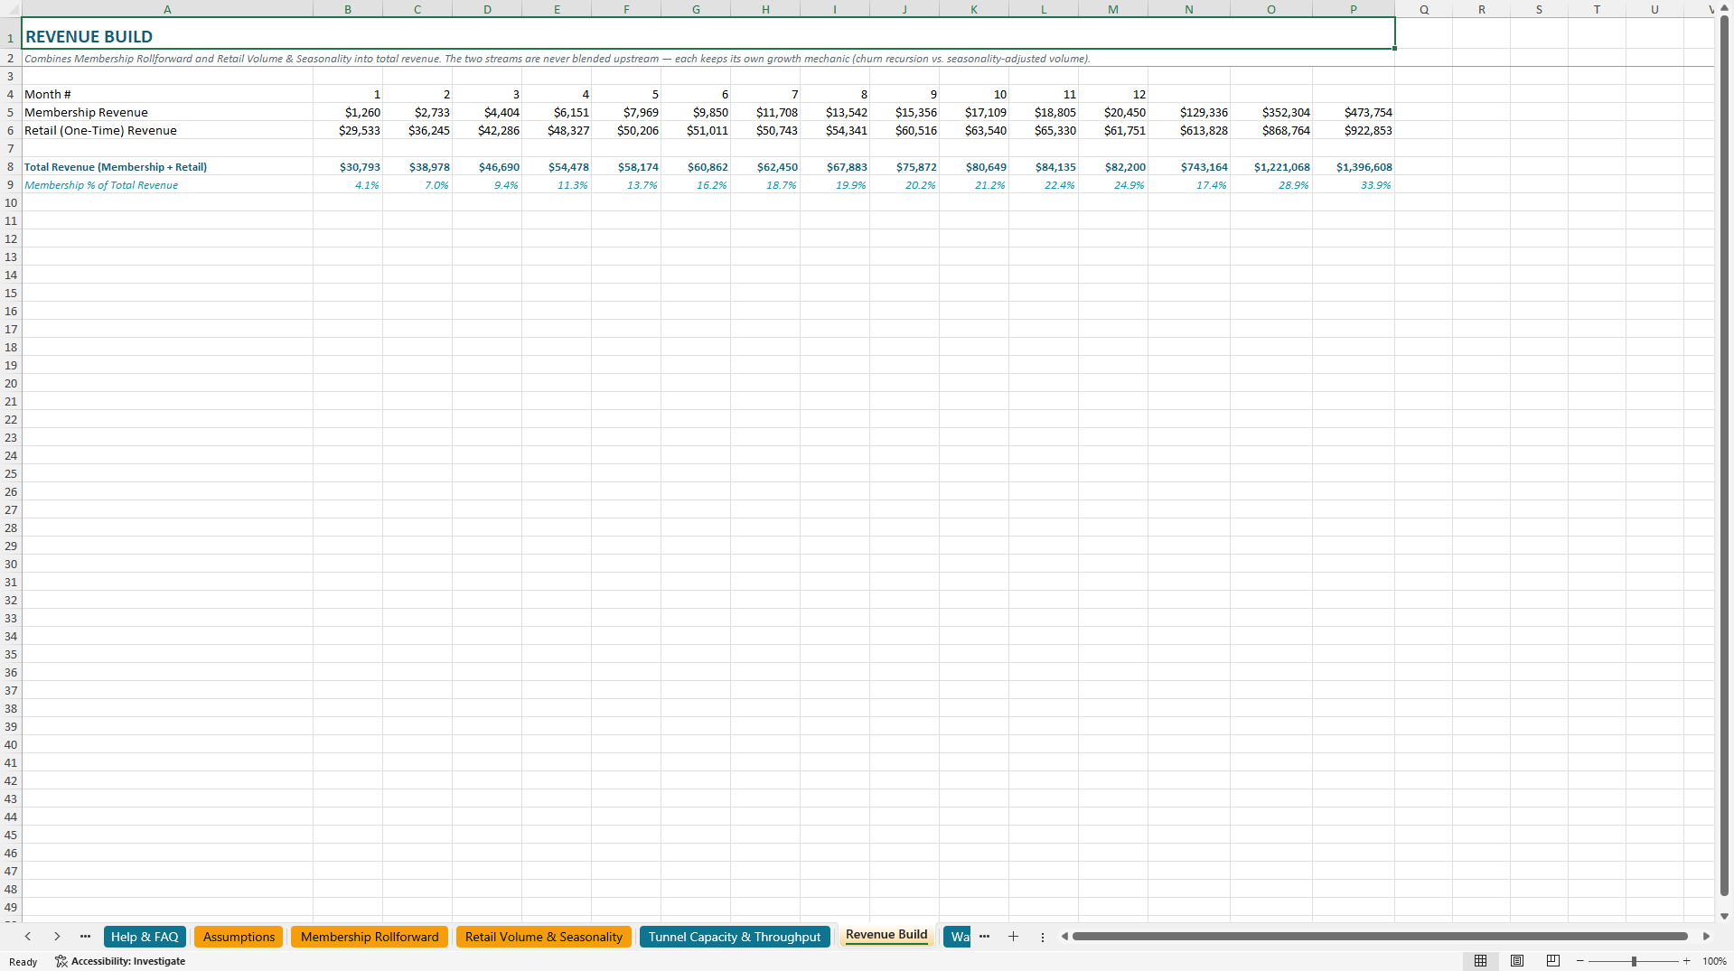Select row 8 header
Viewport: 1734px width, 971px height.
11,167
